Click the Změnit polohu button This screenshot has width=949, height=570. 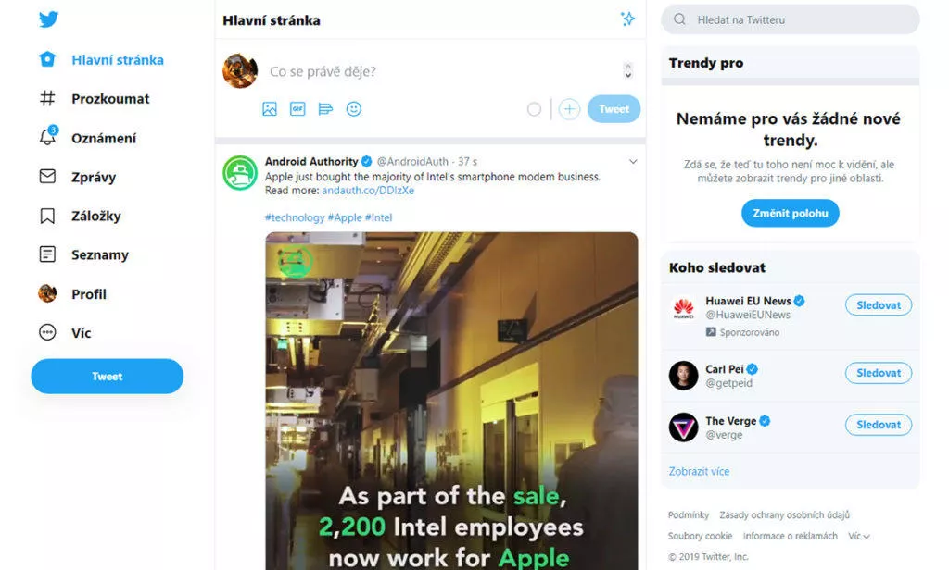790,214
